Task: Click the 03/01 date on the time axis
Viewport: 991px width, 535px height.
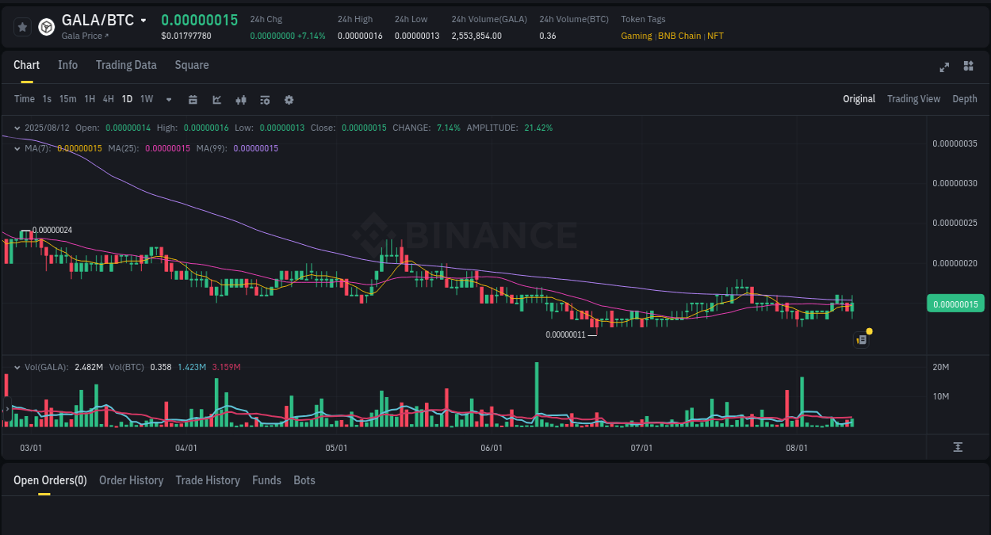Action: pos(30,448)
